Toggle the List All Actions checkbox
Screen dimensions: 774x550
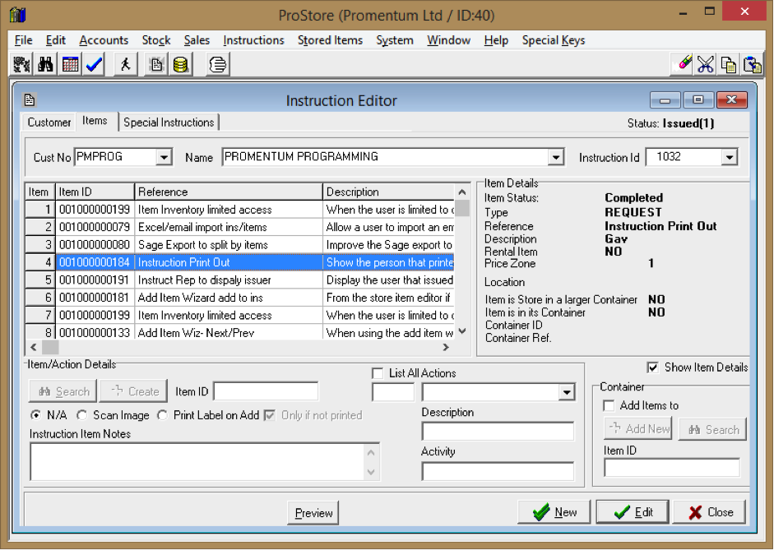pyautogui.click(x=378, y=373)
